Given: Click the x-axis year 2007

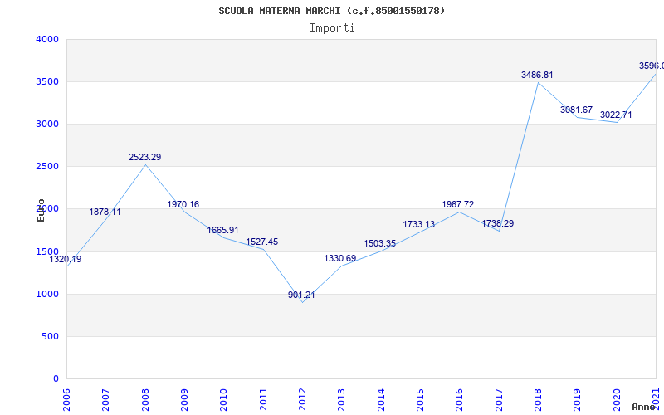Looking at the screenshot, I should tap(106, 399).
